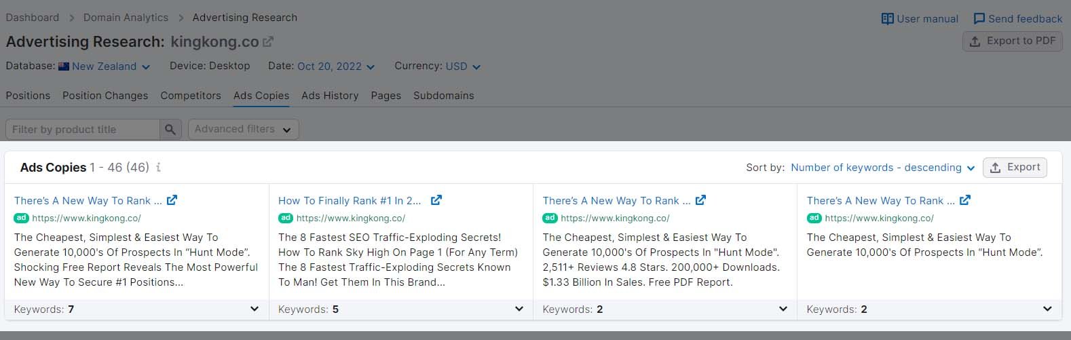Expand Keywords: 7 section on the first ad
1071x340 pixels.
click(255, 309)
